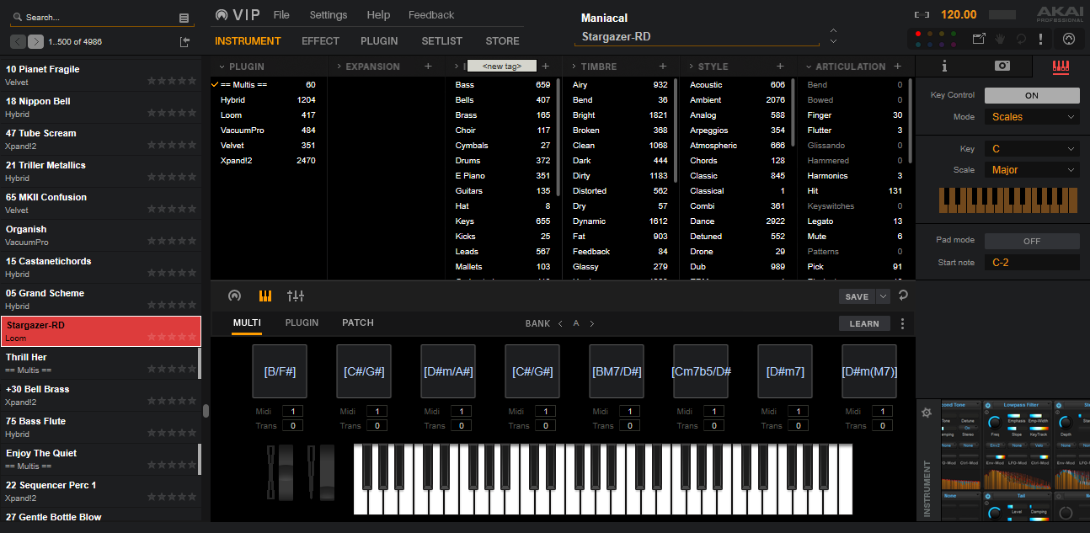Screen dimensions: 1090x533
Task: Click the orange piano keys view icon
Action: [x=265, y=296]
